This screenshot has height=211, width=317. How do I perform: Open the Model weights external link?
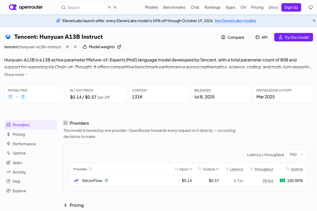pyautogui.click(x=102, y=47)
